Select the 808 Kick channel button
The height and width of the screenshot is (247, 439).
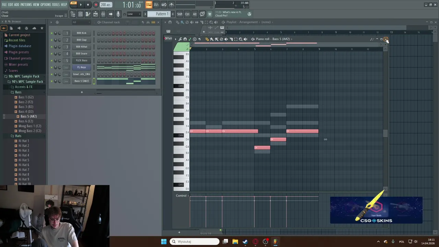82,33
